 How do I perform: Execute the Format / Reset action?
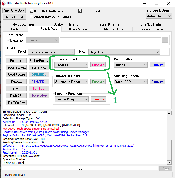(98, 65)
